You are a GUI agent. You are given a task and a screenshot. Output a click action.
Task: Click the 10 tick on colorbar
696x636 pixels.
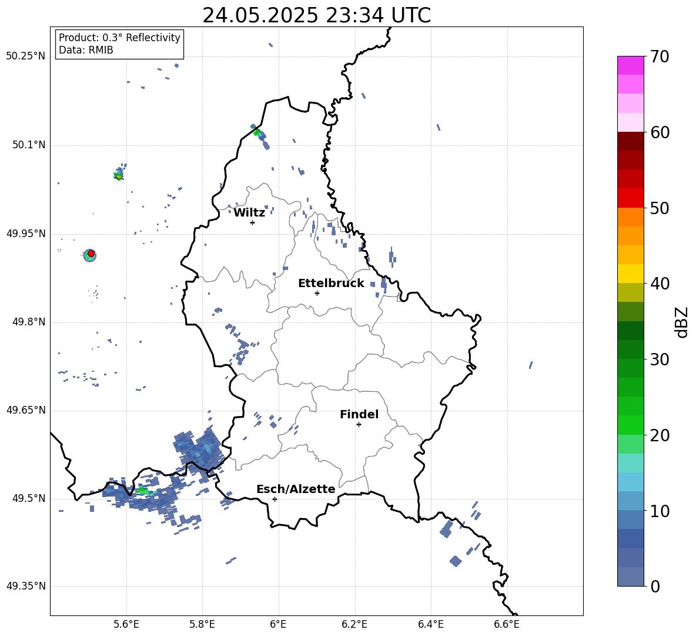click(660, 511)
